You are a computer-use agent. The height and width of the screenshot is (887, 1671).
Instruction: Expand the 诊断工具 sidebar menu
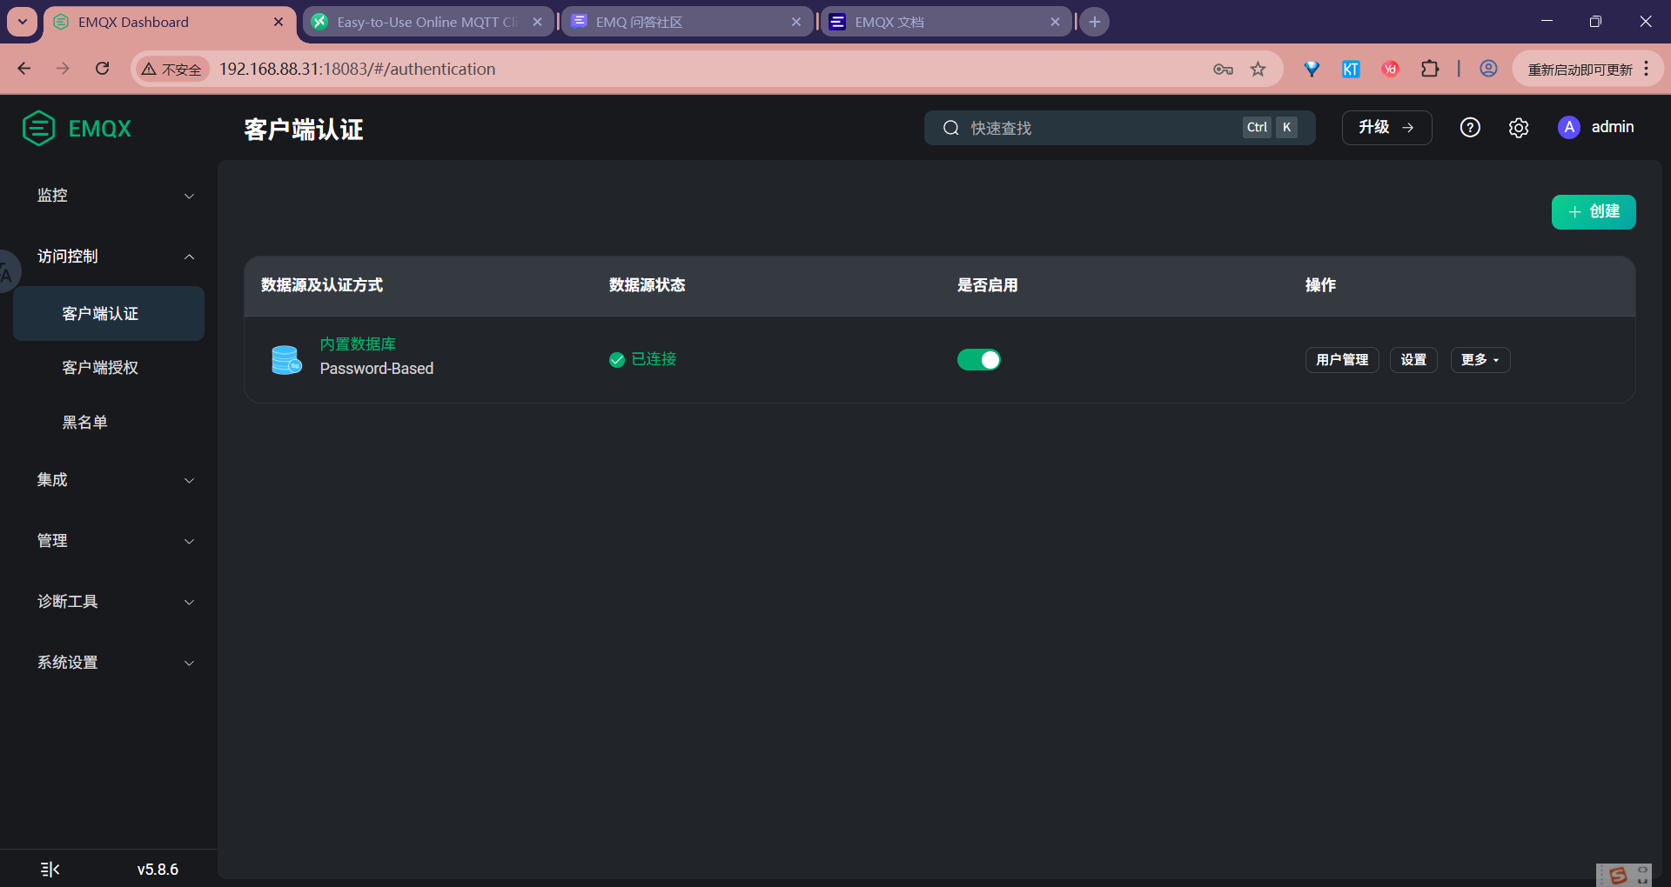[109, 602]
